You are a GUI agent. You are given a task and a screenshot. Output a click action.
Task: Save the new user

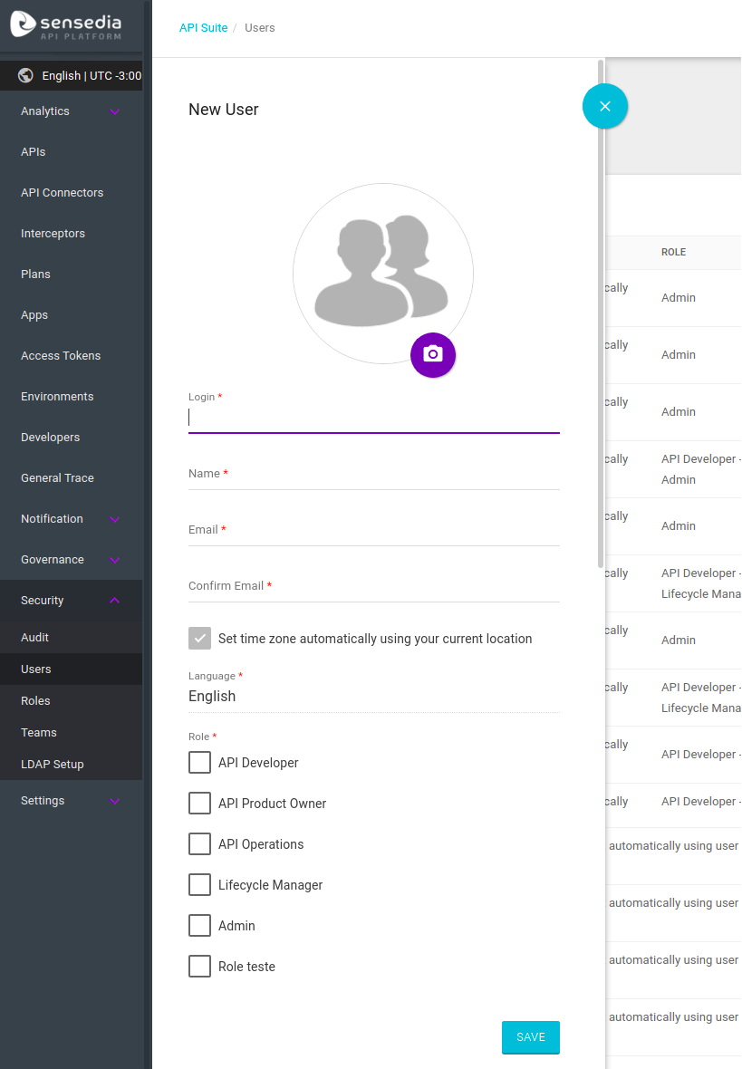pyautogui.click(x=530, y=1037)
